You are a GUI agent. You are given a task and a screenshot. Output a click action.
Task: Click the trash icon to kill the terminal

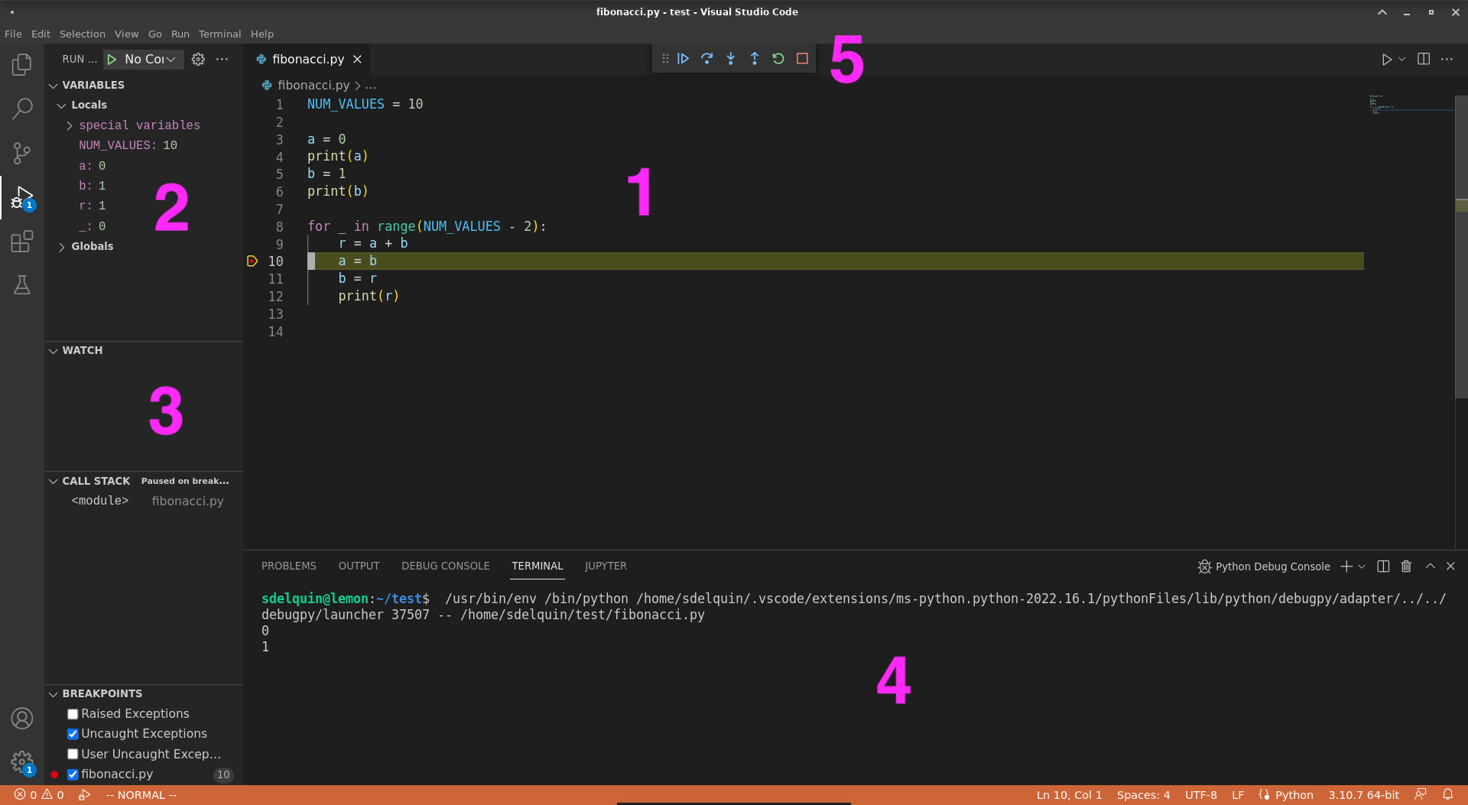point(1406,566)
